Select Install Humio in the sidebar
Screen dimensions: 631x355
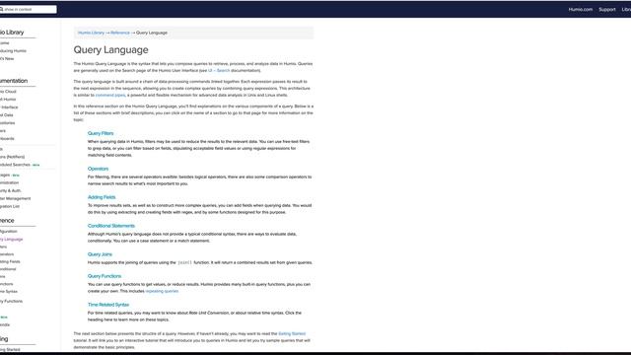(8, 100)
